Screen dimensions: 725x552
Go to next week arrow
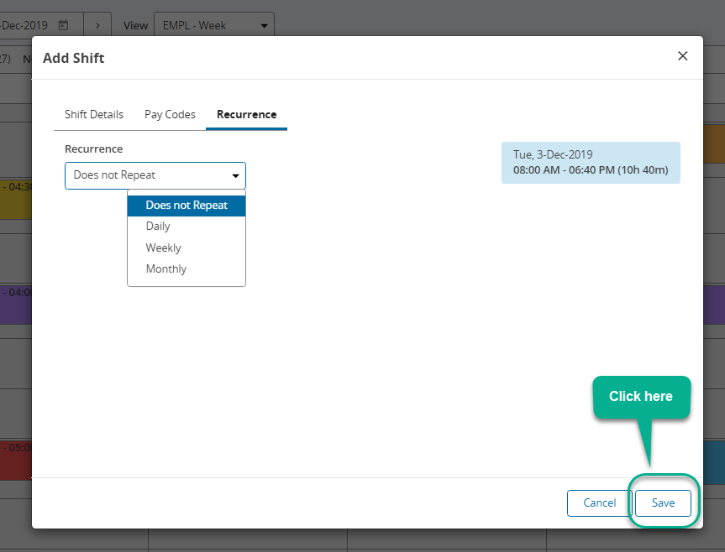[97, 25]
